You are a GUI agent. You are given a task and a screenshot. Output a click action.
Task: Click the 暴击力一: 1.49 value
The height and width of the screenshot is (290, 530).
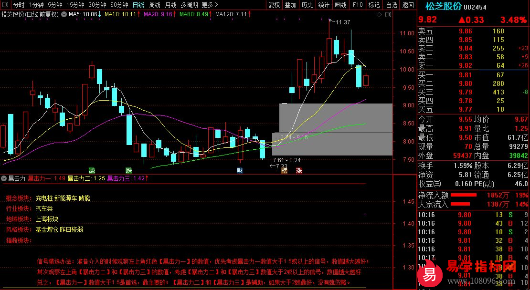tap(46, 178)
